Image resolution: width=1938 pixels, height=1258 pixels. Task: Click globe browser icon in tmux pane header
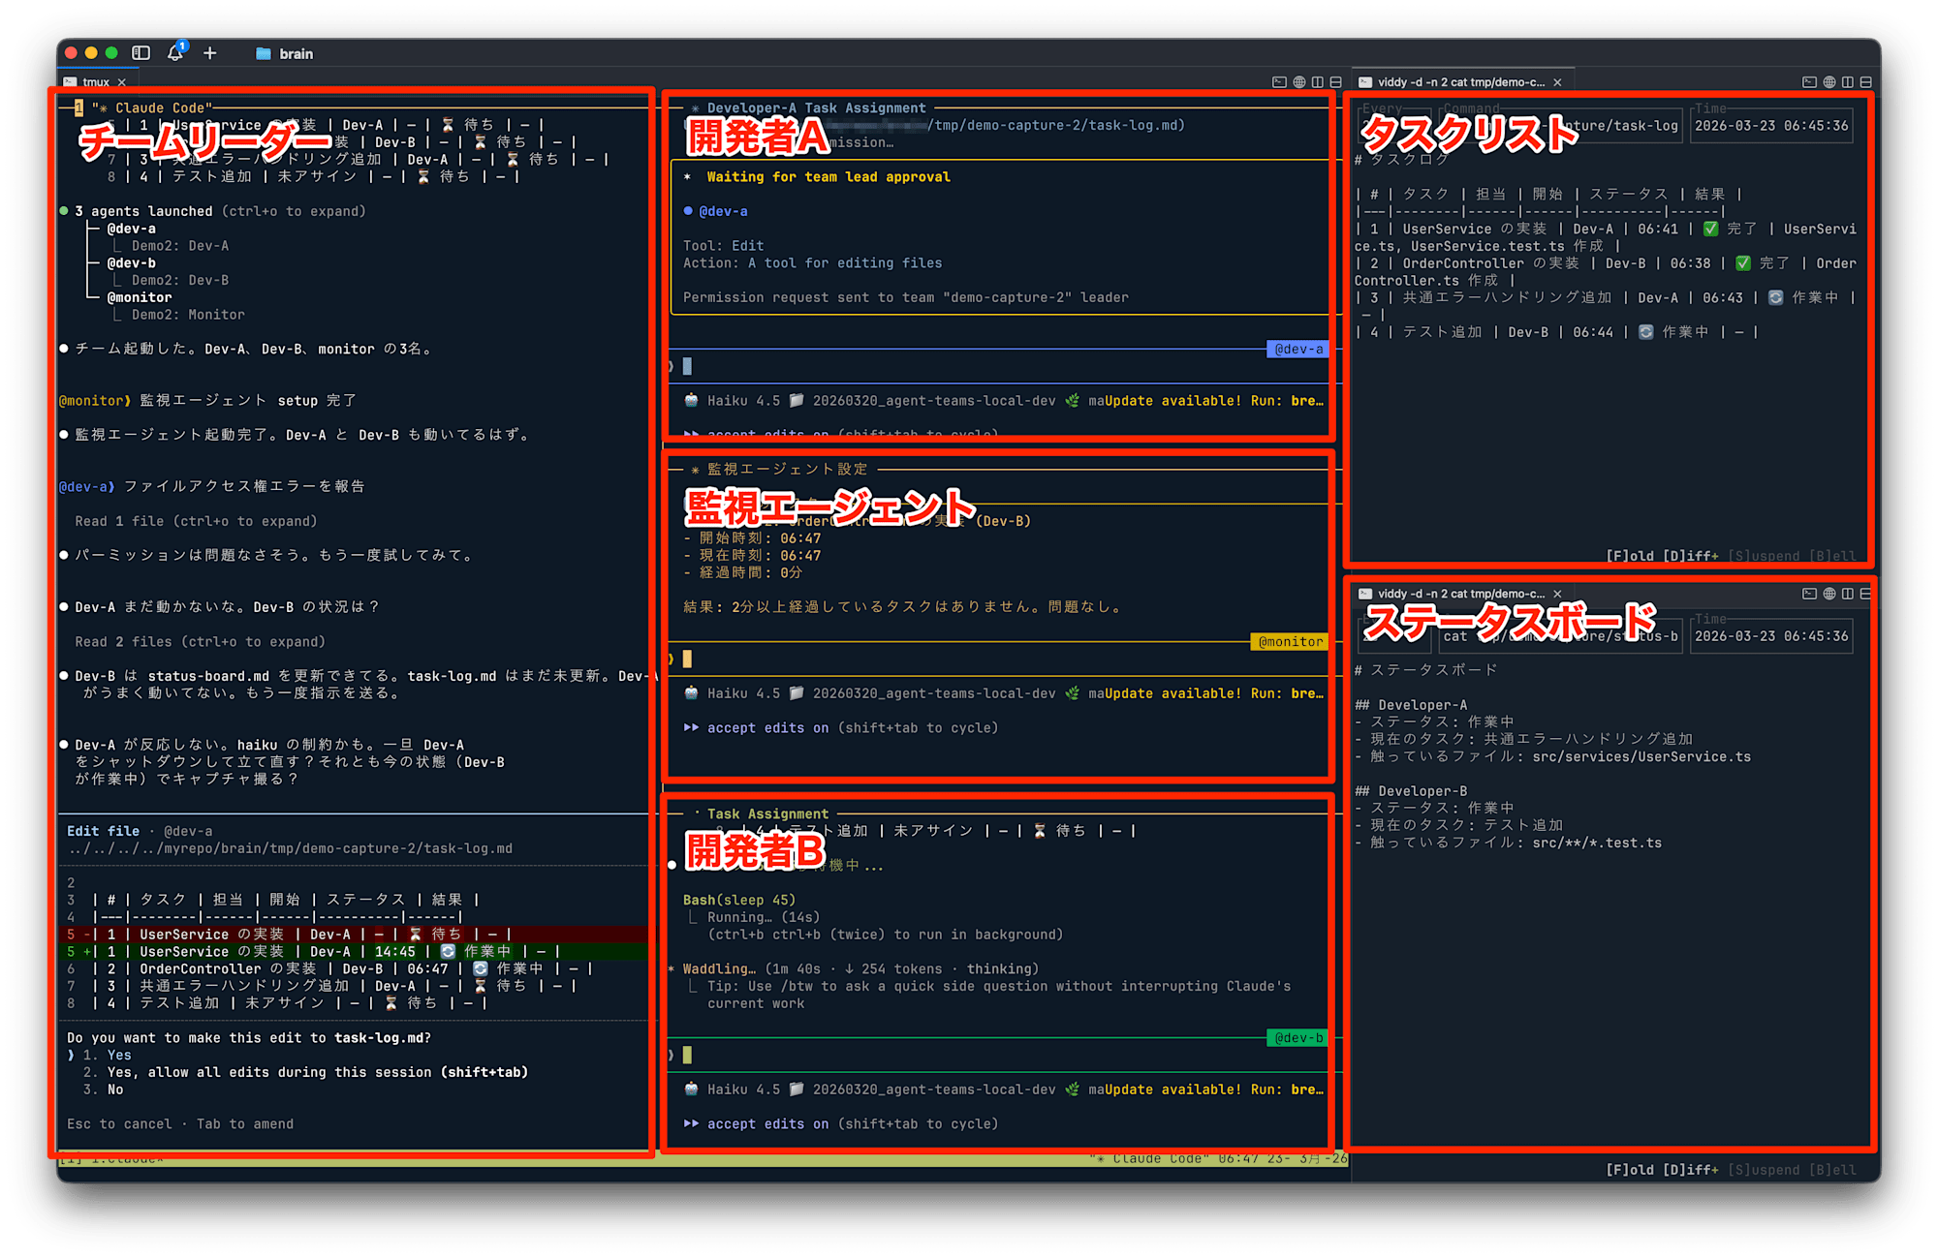(x=1299, y=82)
